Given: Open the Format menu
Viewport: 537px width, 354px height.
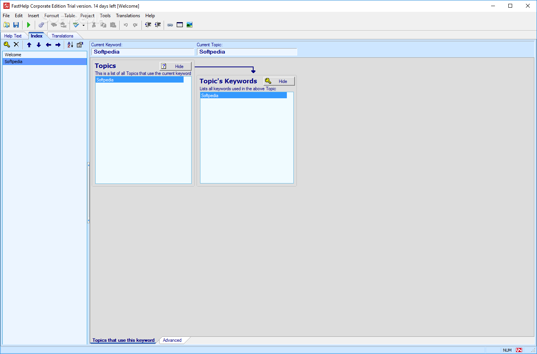Looking at the screenshot, I should (52, 16).
